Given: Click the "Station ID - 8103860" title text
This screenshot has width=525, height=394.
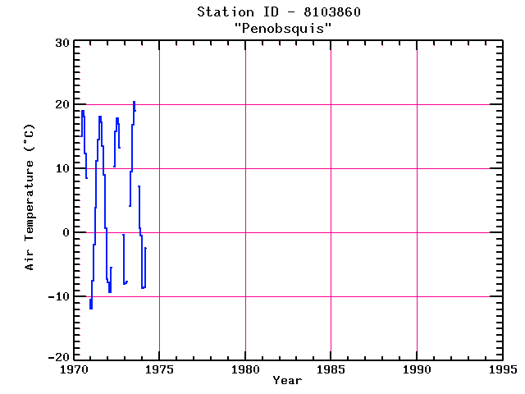Looking at the screenshot, I should (x=279, y=12).
